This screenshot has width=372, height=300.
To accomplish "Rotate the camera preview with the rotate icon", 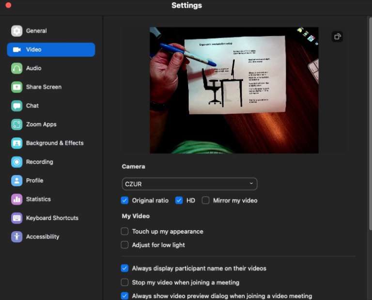I will [337, 36].
